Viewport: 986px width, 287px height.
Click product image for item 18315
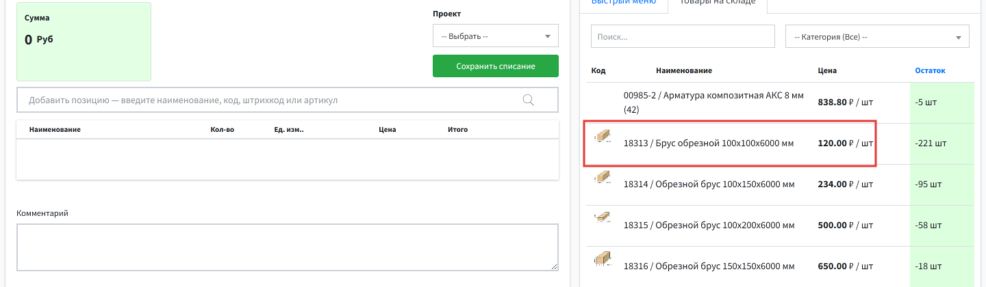[603, 217]
